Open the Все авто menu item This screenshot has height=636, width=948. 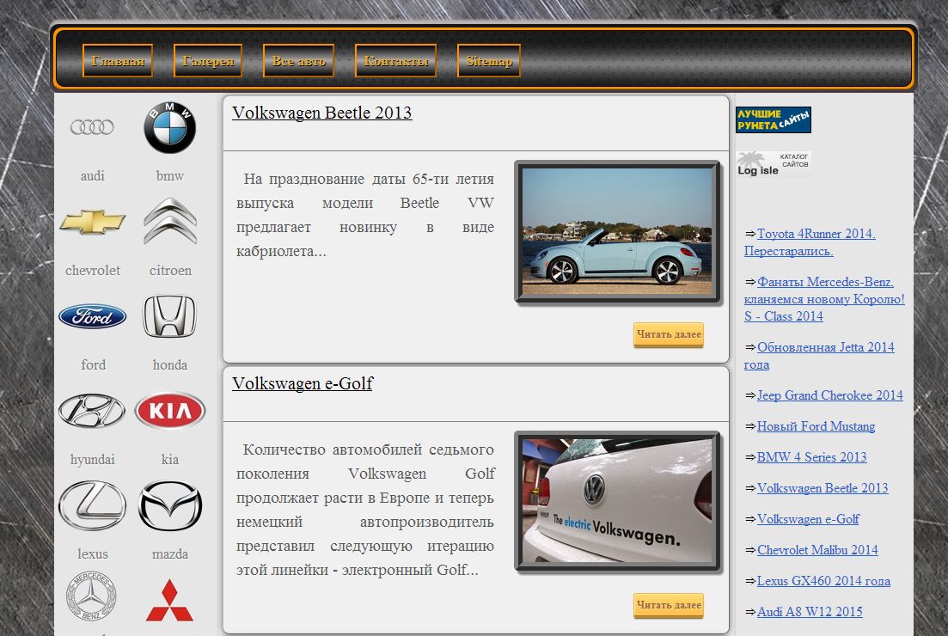(x=299, y=60)
